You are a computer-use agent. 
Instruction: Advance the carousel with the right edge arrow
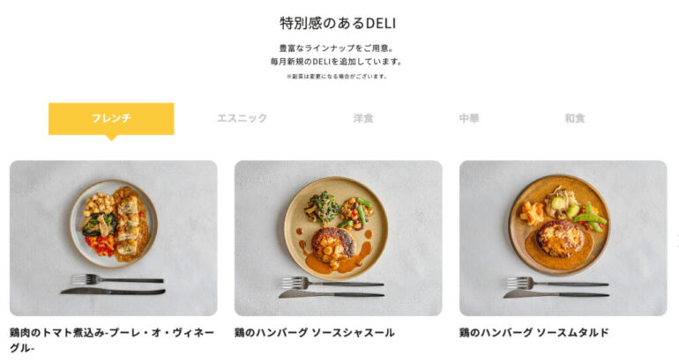[x=676, y=238]
